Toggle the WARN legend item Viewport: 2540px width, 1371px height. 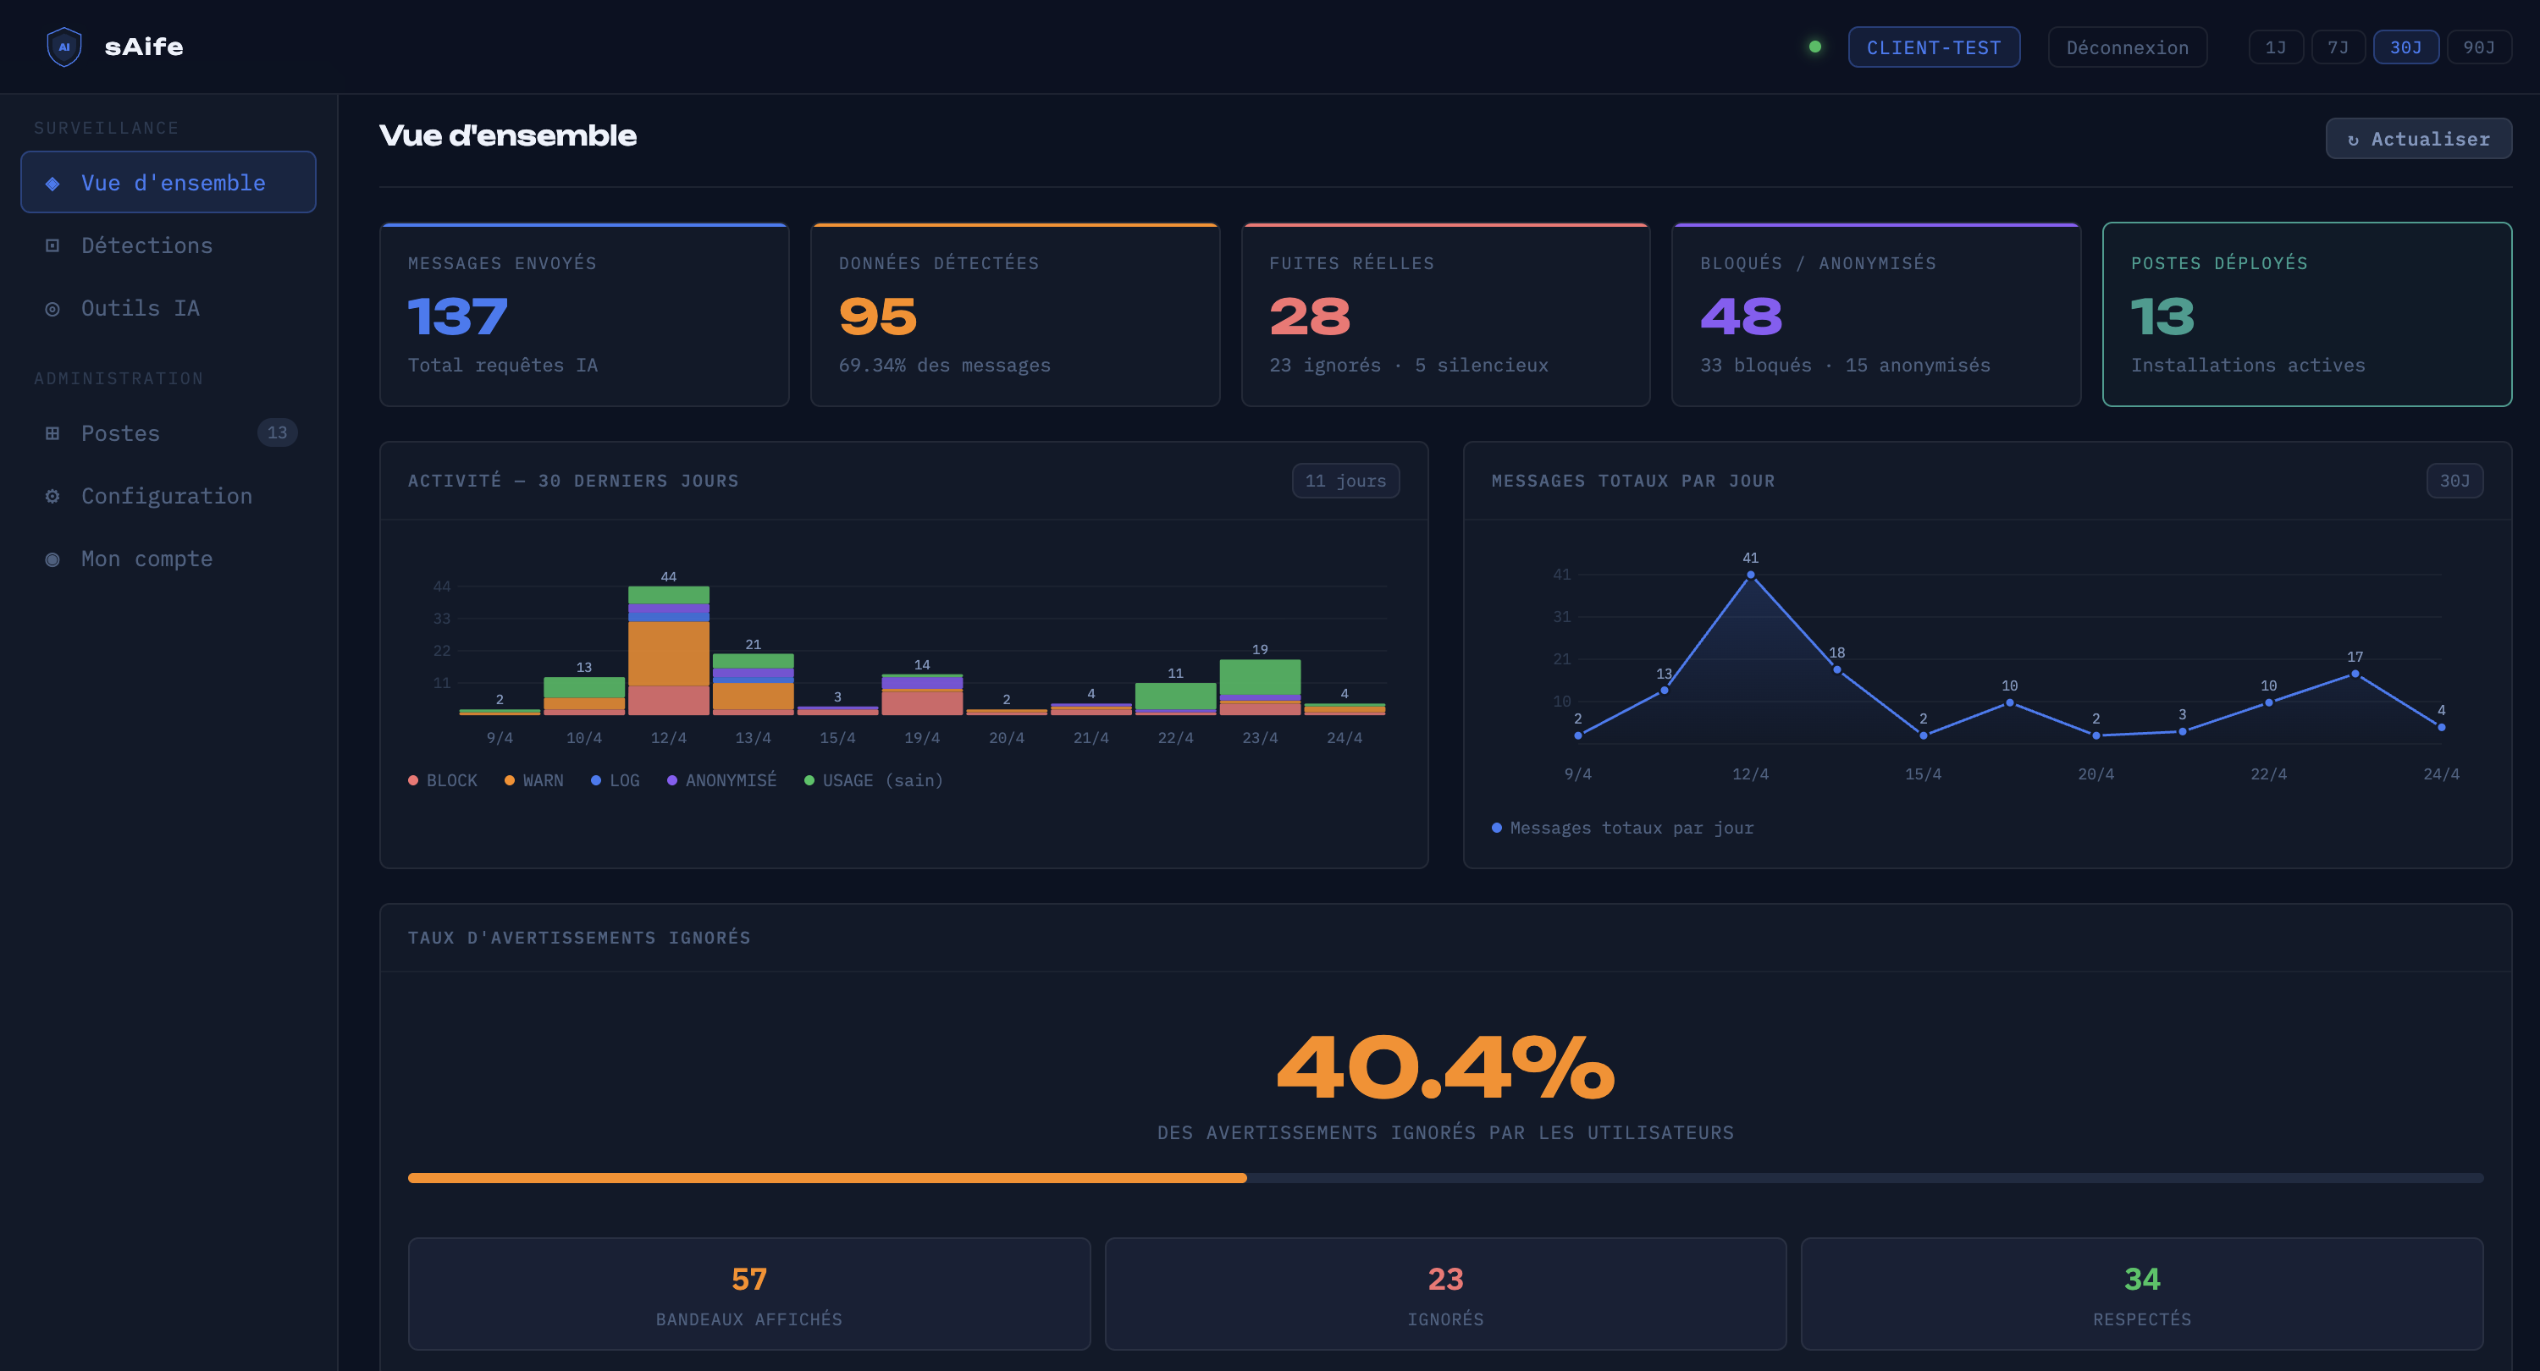coord(533,780)
